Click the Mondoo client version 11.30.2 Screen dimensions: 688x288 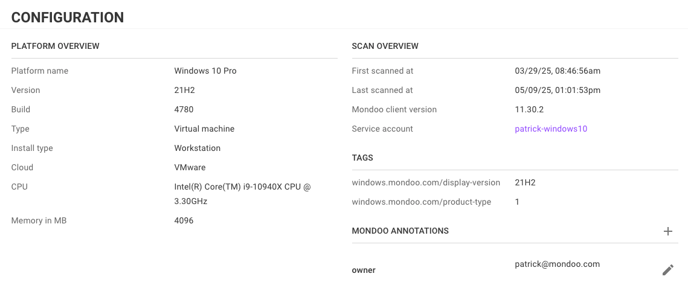coord(529,109)
